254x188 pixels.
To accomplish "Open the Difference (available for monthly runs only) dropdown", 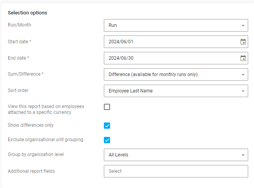I will coord(171,74).
